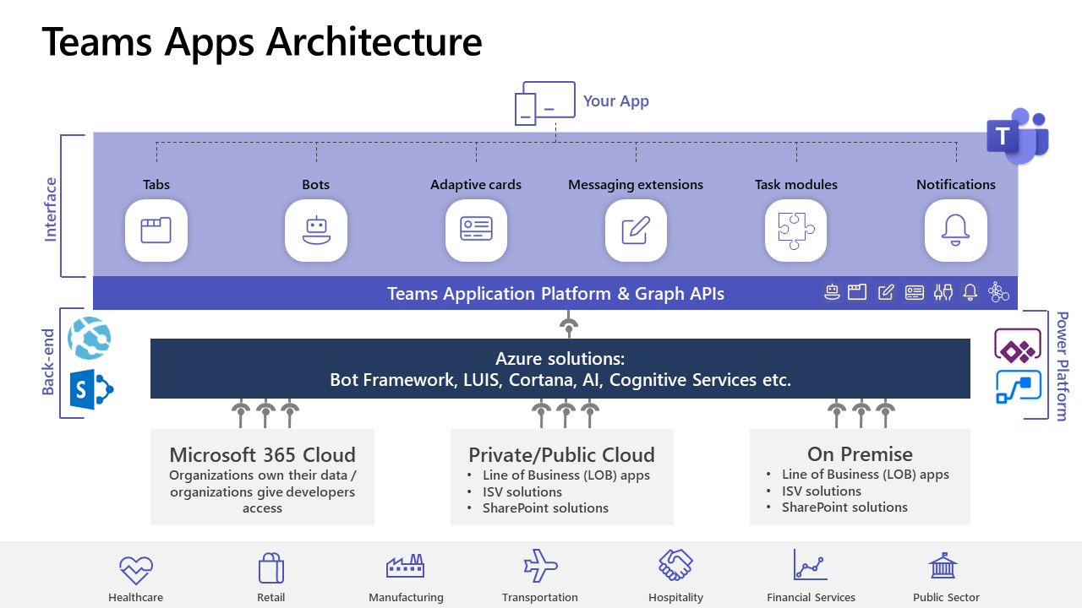Select the Task modules puzzle icon
Image resolution: width=1082 pixels, height=608 pixels.
[x=796, y=231]
